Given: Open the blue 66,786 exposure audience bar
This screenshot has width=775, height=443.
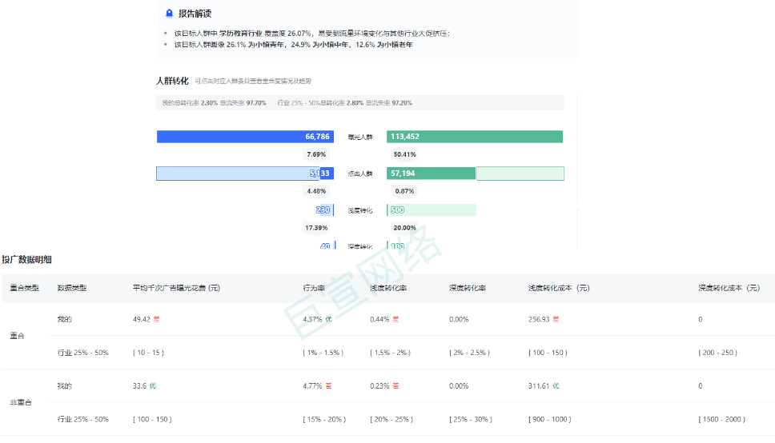Looking at the screenshot, I should point(245,137).
